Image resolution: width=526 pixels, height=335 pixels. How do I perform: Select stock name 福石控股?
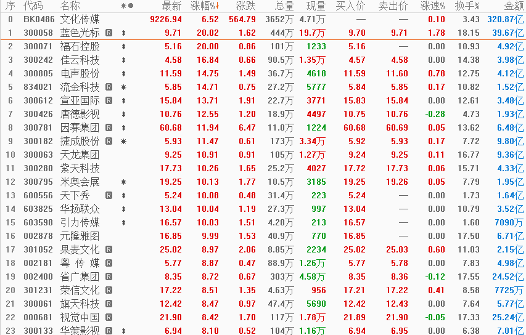[80, 47]
